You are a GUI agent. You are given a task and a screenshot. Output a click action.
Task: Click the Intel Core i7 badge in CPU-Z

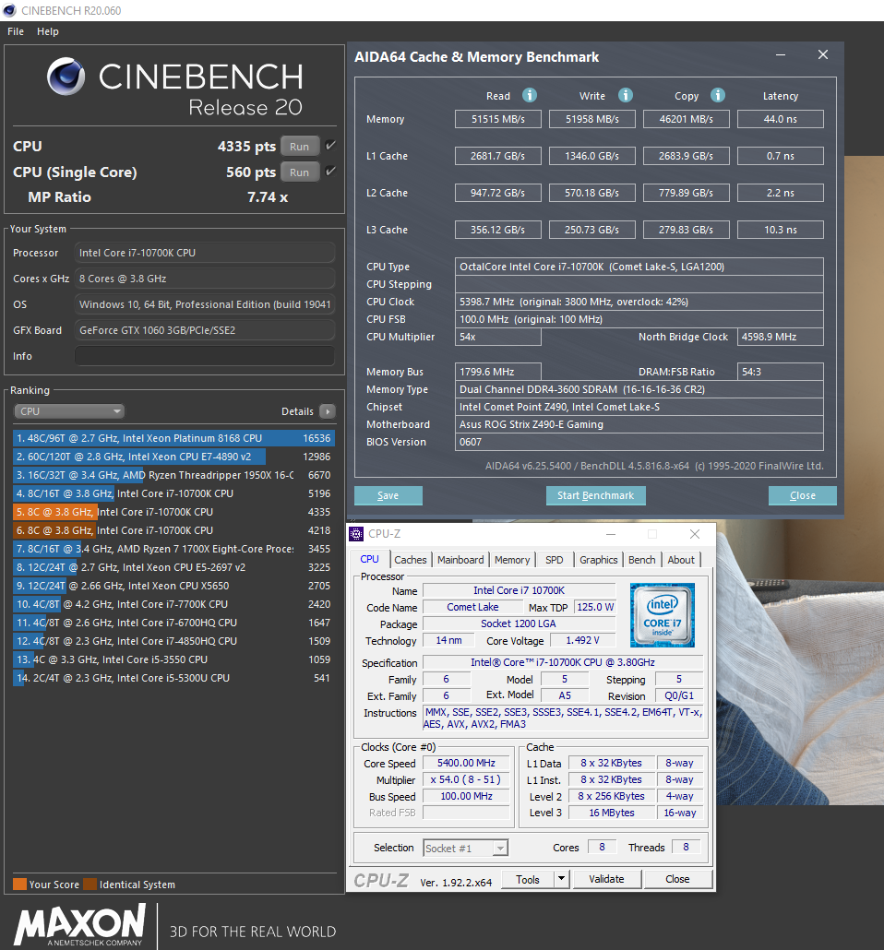click(663, 615)
